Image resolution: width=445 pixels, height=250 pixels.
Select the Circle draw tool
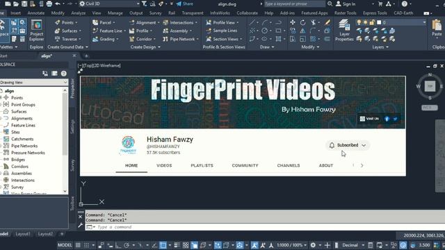[264, 31]
